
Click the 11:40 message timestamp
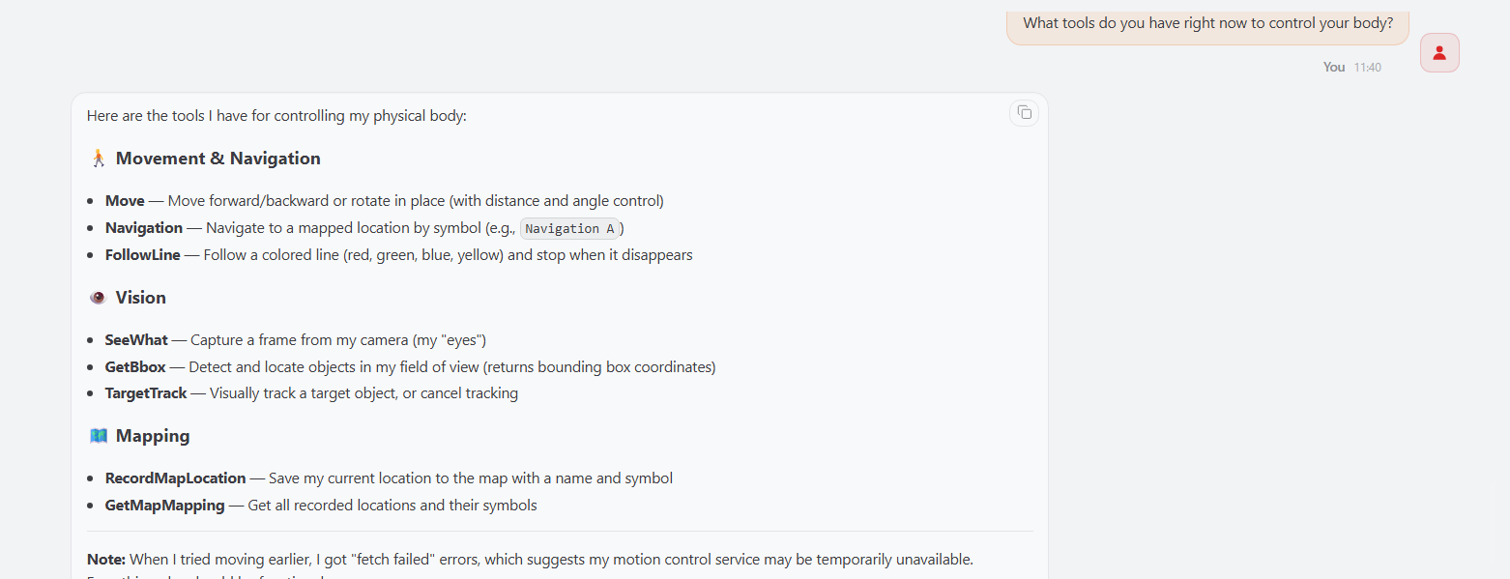point(1367,68)
